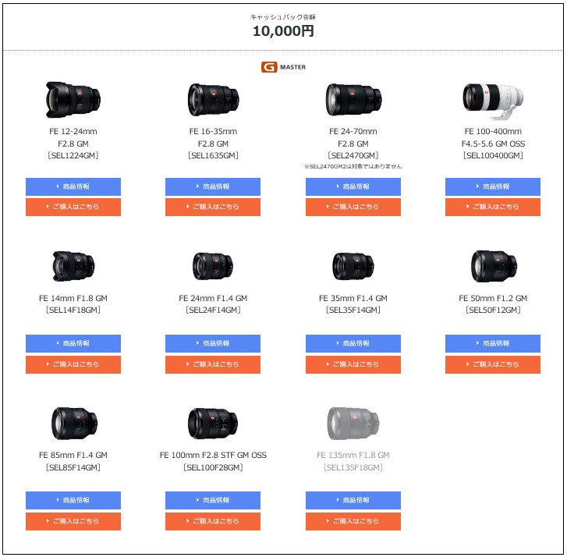Click the model code [SEL1224GM]

73,155
